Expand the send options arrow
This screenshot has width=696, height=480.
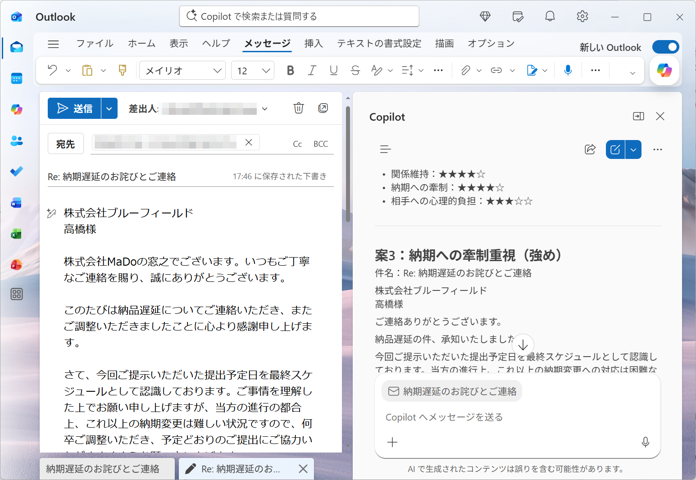pyautogui.click(x=109, y=109)
